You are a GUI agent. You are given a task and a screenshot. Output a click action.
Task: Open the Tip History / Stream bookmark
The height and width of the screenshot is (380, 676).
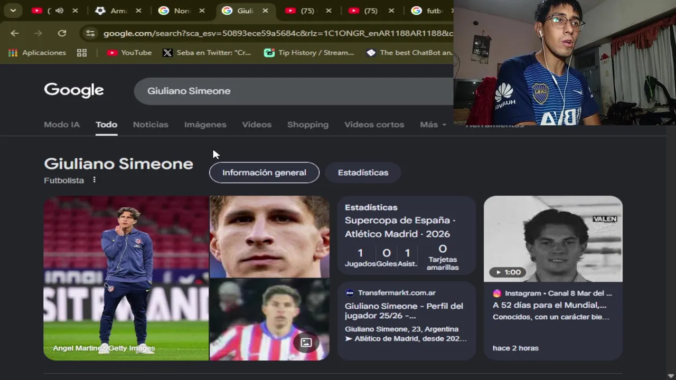309,53
